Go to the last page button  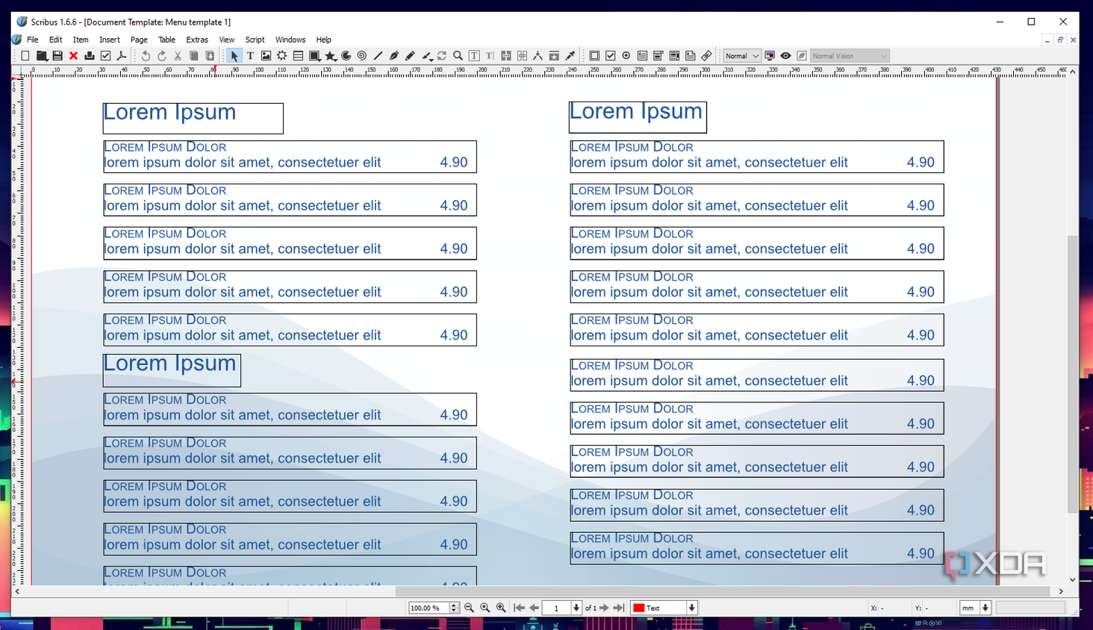[619, 608]
